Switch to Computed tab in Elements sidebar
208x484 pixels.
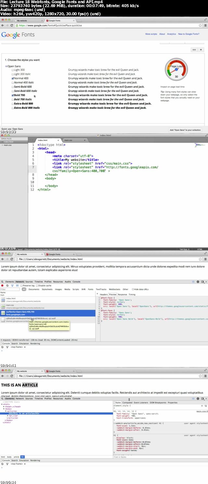pos(127,403)
